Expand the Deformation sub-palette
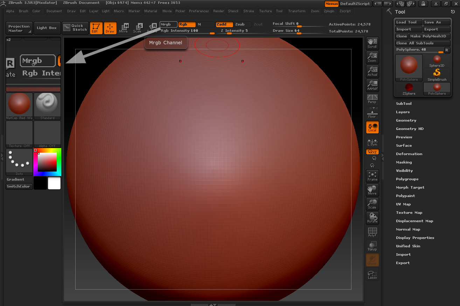This screenshot has width=460, height=306. coord(409,154)
